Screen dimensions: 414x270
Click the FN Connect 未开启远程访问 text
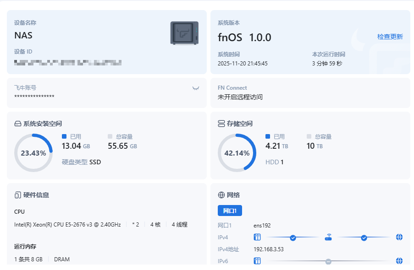[240, 97]
